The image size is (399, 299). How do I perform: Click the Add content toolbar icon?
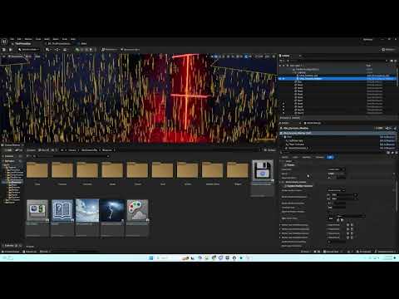(49, 50)
